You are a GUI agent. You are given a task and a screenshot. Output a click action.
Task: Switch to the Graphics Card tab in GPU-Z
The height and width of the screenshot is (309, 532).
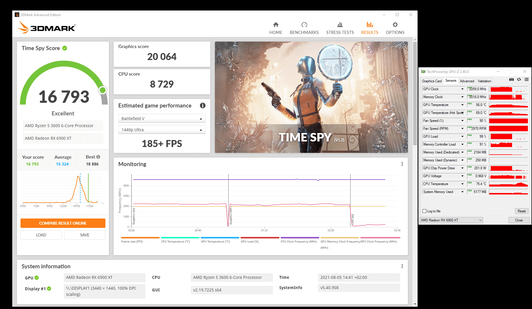pyautogui.click(x=432, y=81)
